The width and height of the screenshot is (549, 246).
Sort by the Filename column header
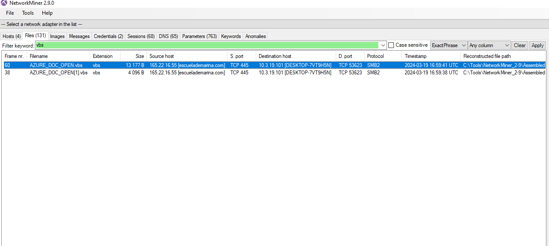click(x=58, y=56)
